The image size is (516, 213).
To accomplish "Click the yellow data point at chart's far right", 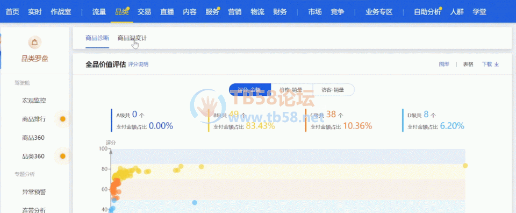I will tap(465, 166).
